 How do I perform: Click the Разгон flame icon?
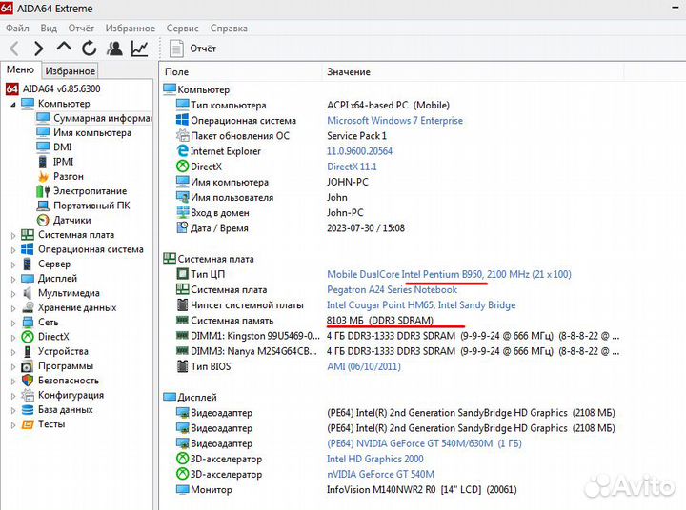point(43,176)
